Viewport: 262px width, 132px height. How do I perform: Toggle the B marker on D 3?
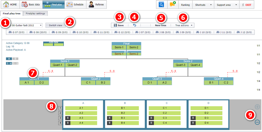193,118
